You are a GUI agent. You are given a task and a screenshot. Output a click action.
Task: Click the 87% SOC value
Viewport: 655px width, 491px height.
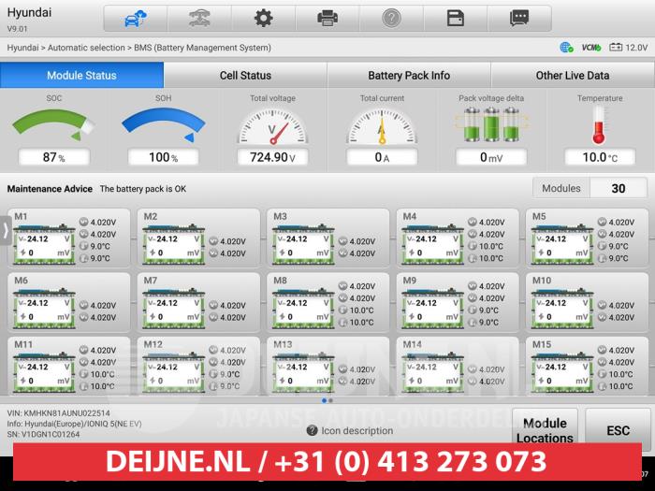coord(54,157)
